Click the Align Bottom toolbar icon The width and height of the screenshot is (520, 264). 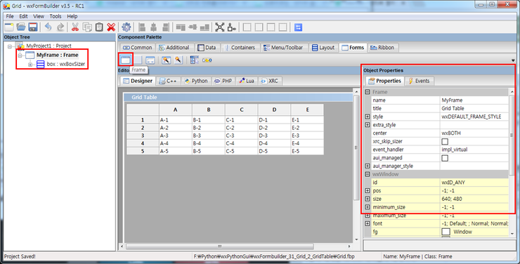(204, 27)
